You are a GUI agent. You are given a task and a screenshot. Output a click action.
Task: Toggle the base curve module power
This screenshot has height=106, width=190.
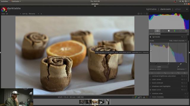tap(151, 90)
